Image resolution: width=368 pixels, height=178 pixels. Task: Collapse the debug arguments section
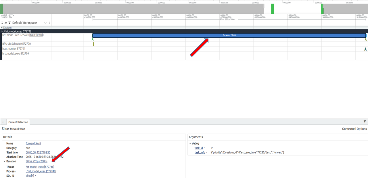coord(190,143)
